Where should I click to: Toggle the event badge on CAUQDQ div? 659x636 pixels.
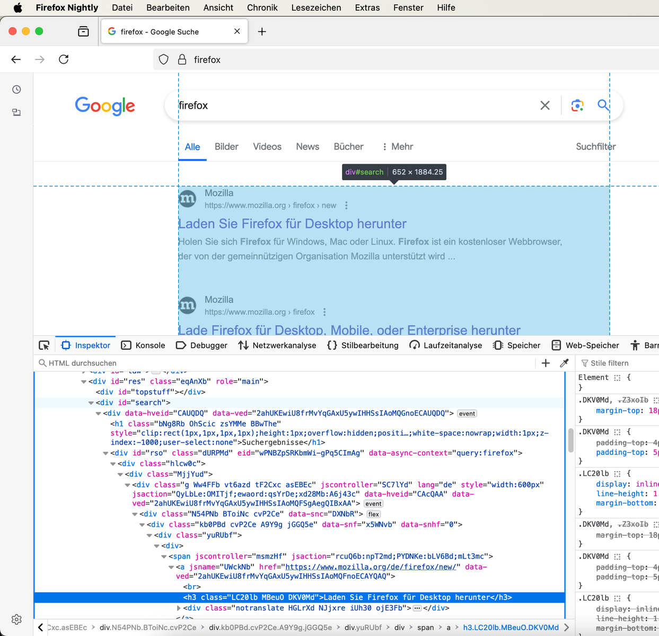coord(467,413)
